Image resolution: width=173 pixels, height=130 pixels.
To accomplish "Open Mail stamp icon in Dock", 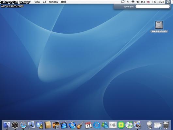I will 31,125.
